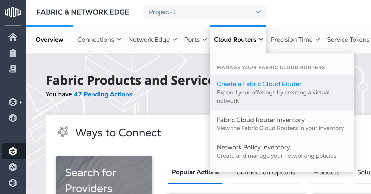Open the hexagon icon with connected nodes
This screenshot has width=371, height=194.
13,167
